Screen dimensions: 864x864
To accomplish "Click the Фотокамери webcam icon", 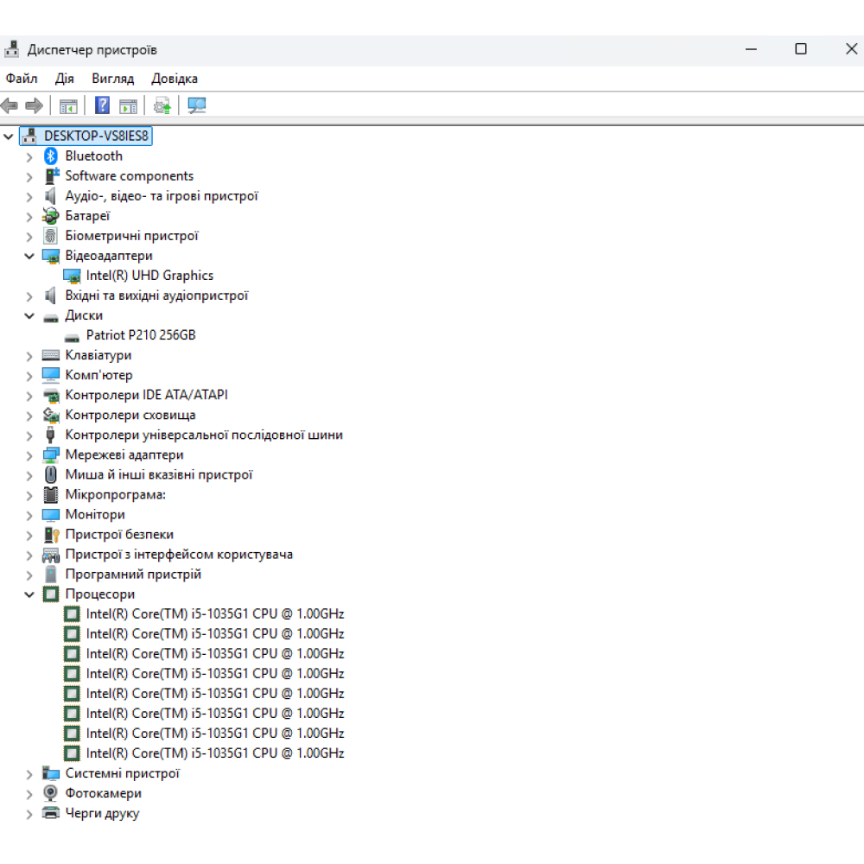I will tap(51, 793).
